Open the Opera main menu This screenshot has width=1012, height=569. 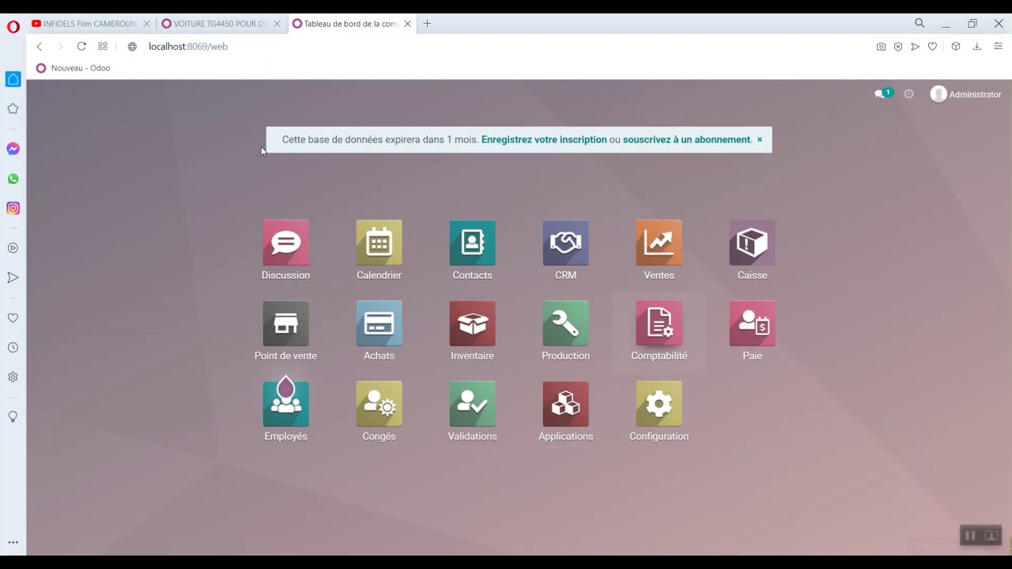click(x=13, y=27)
